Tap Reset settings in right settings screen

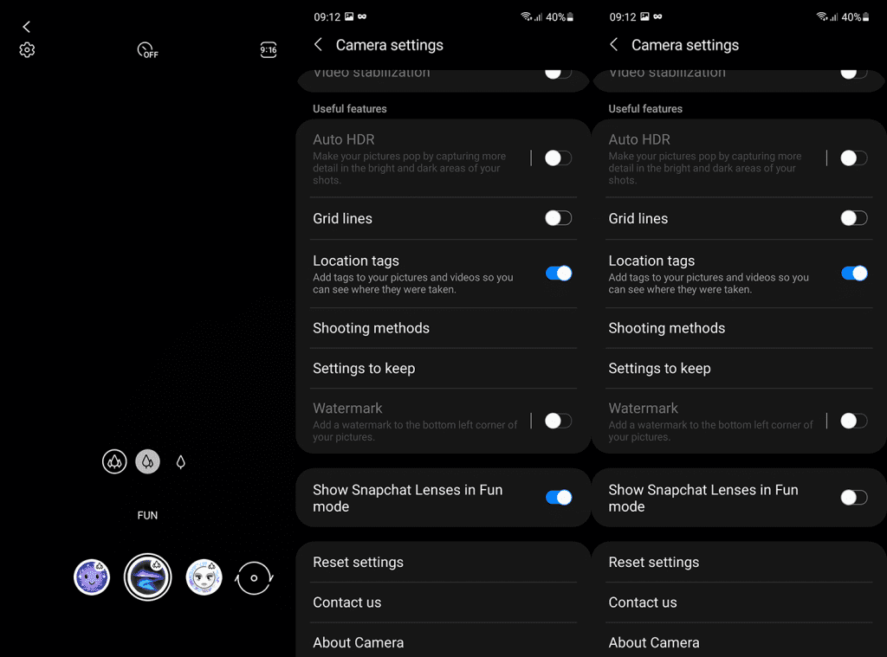tap(739, 562)
